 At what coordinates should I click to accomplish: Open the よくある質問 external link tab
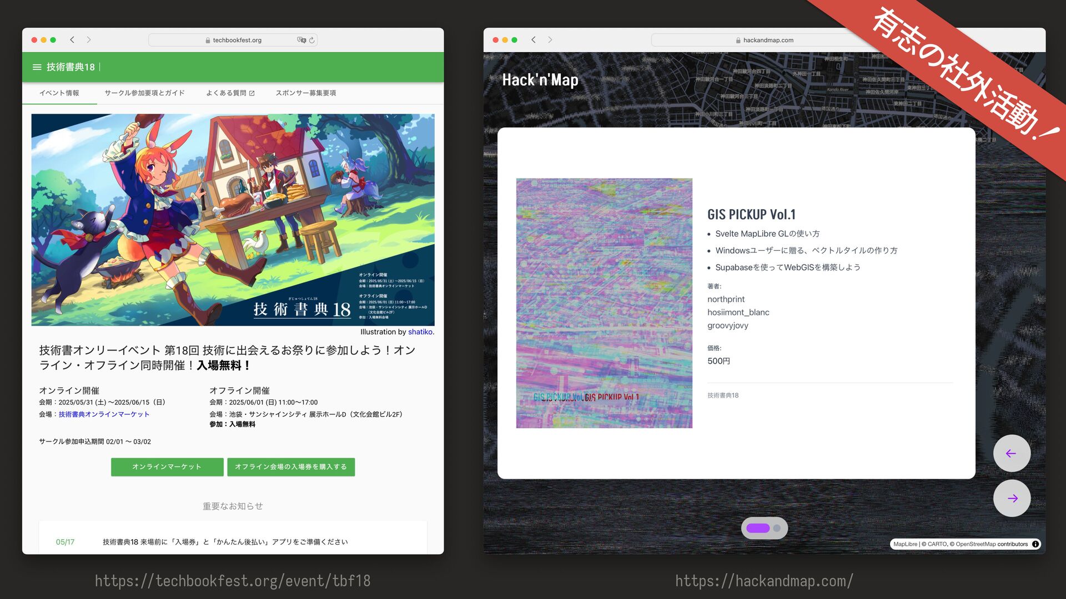[230, 93]
